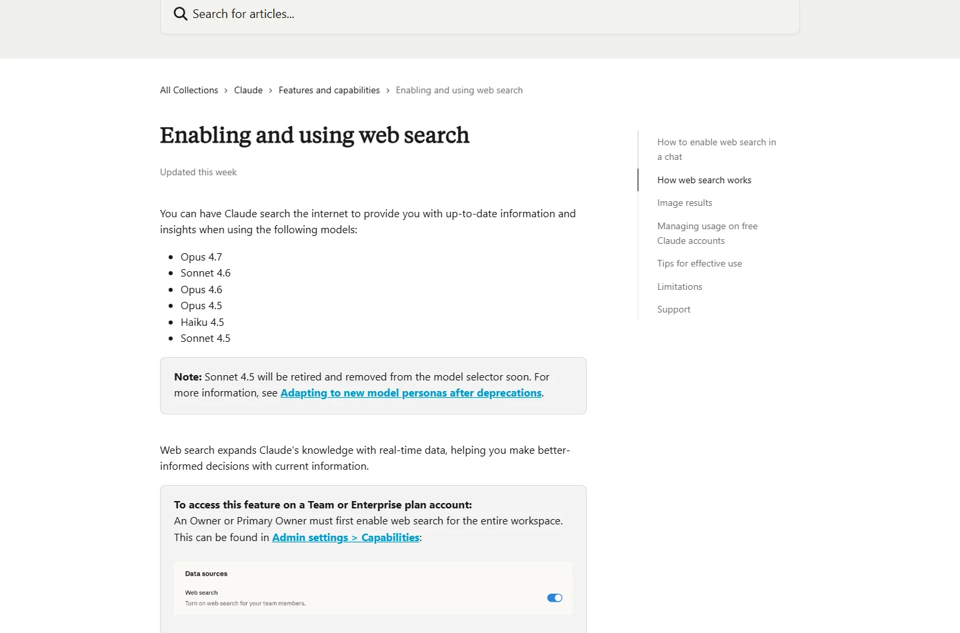Image resolution: width=960 pixels, height=633 pixels.
Task: Open Admin settings > Capabilities link
Action: click(345, 538)
